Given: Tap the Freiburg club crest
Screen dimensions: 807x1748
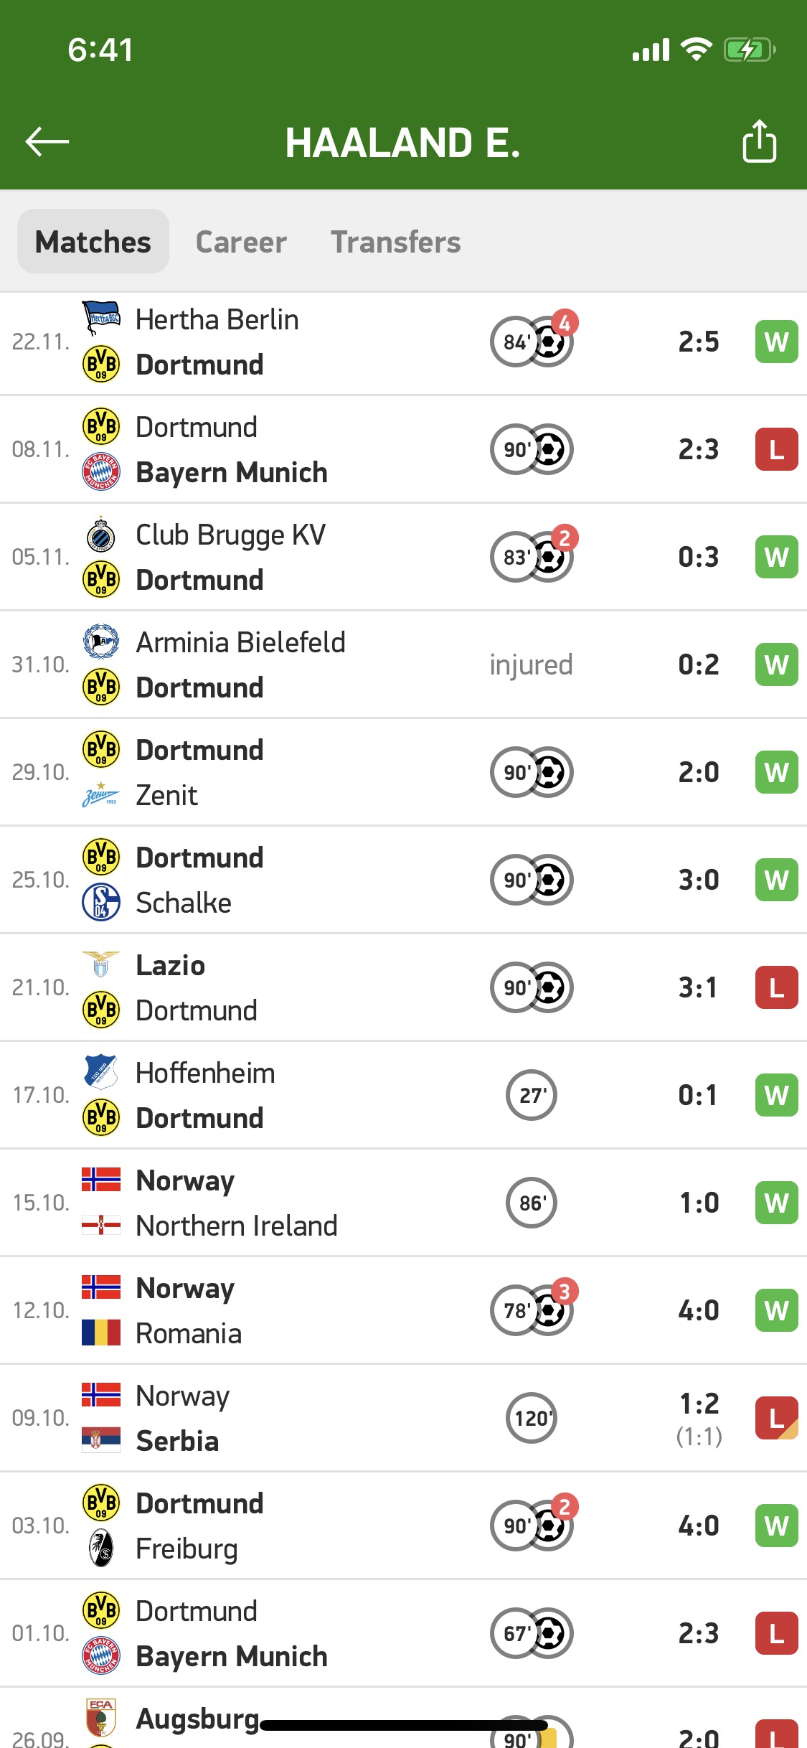Looking at the screenshot, I should pyautogui.click(x=101, y=1548).
